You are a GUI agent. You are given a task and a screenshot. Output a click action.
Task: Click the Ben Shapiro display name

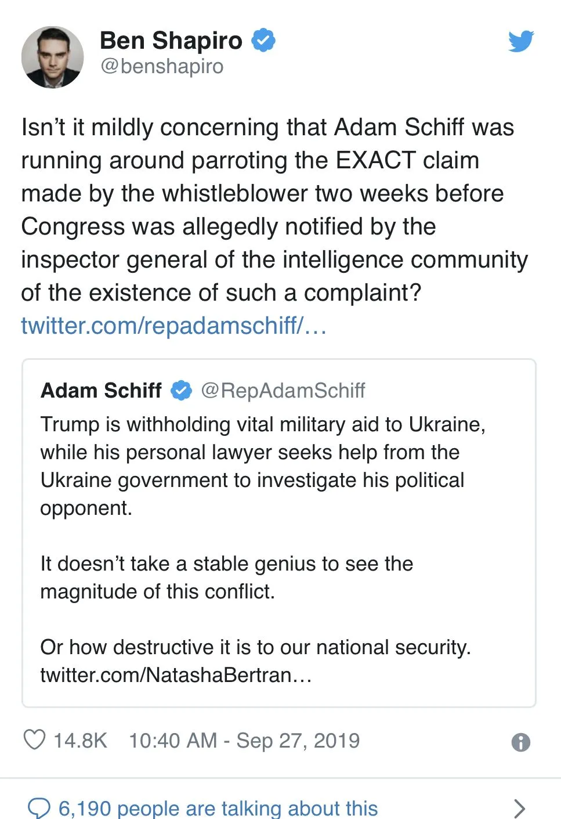[x=171, y=41]
